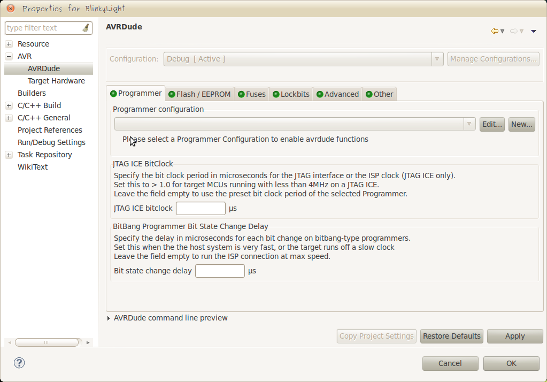Expand the Resource tree node
Viewport: 547px width, 382px height.
point(9,44)
